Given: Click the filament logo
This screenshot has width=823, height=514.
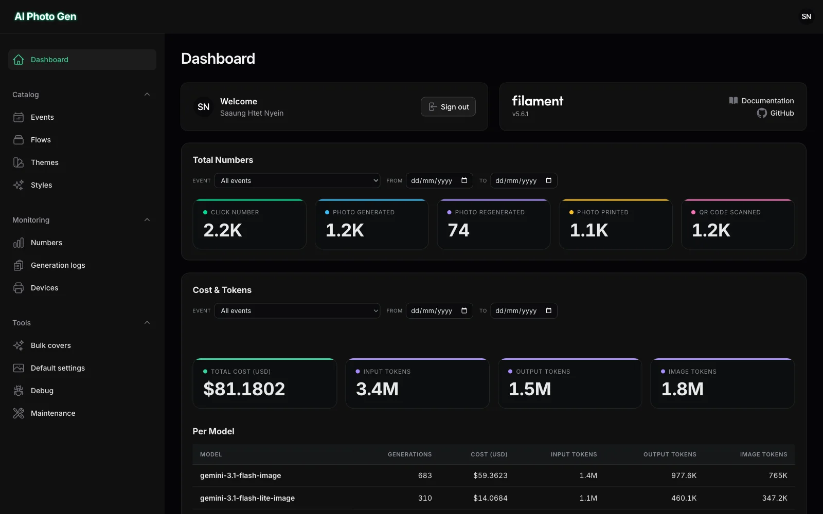Looking at the screenshot, I should coord(538,101).
